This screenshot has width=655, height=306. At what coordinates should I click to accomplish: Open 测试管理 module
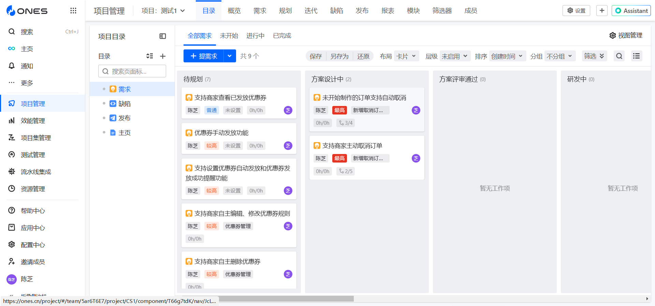pyautogui.click(x=43, y=155)
